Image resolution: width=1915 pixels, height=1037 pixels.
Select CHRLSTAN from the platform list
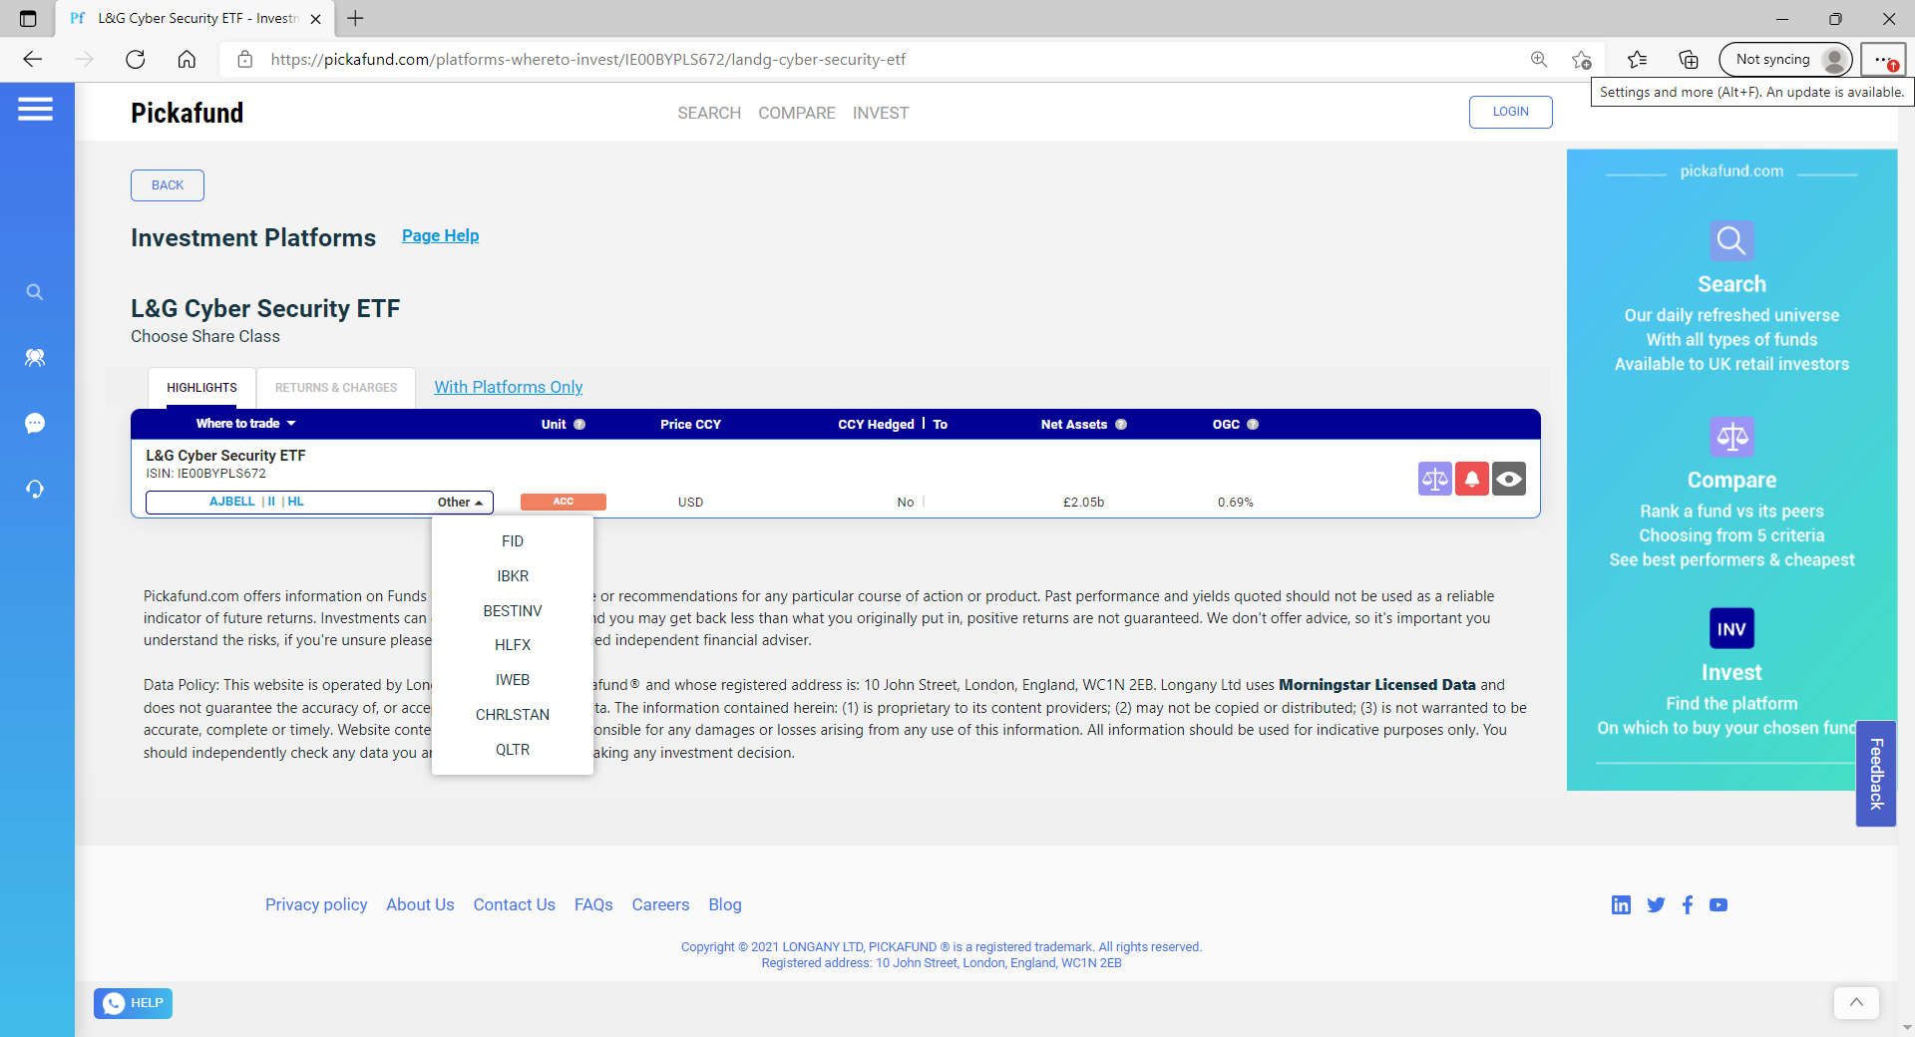click(513, 715)
